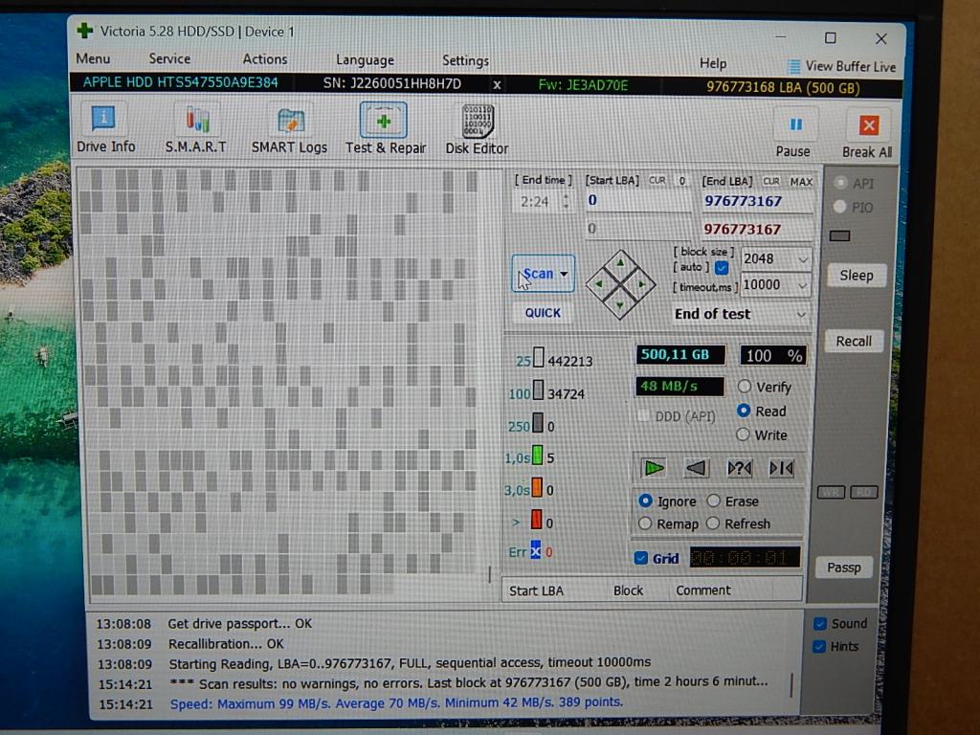Choose the Remap radio option
The height and width of the screenshot is (735, 980).
coord(645,523)
